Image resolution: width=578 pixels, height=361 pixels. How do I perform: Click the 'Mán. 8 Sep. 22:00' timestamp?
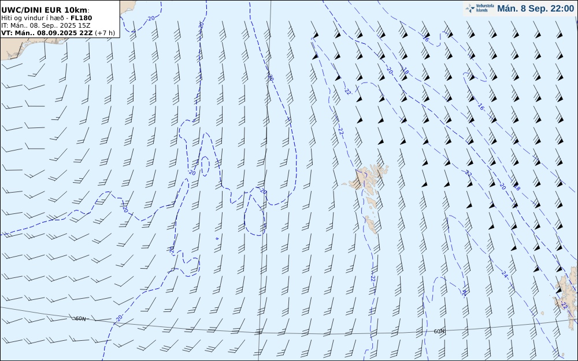click(x=536, y=9)
